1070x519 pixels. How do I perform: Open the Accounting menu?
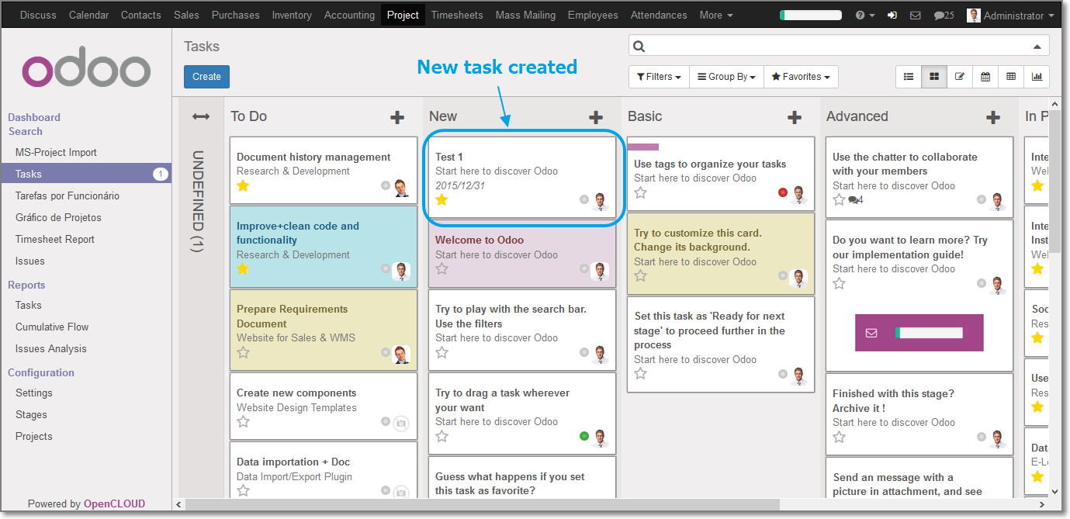pos(349,16)
